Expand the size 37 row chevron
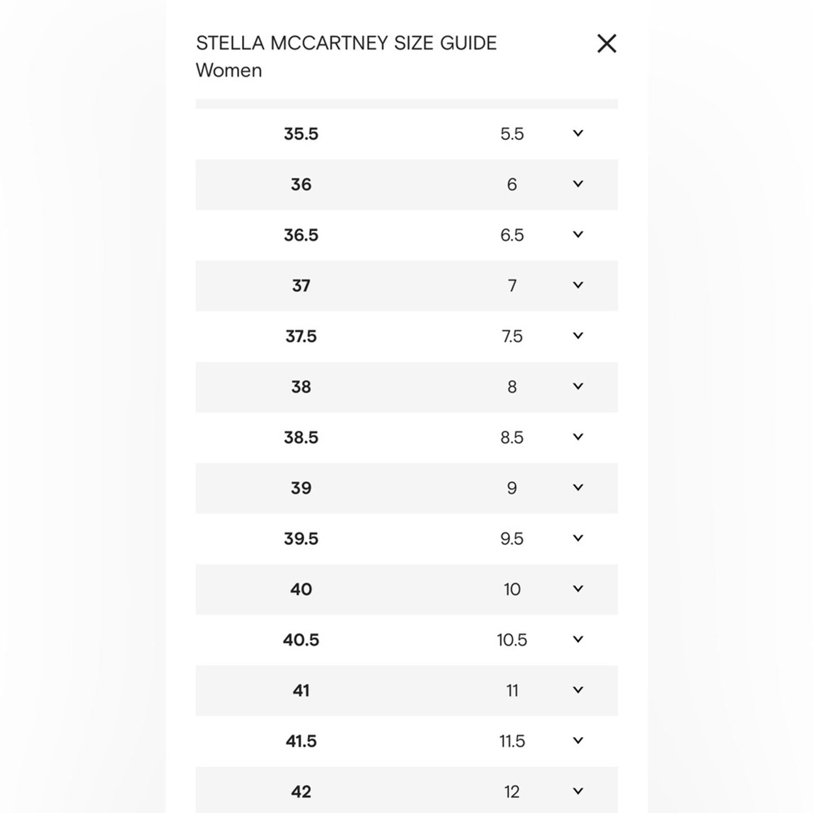The height and width of the screenshot is (813, 813). [x=578, y=285]
